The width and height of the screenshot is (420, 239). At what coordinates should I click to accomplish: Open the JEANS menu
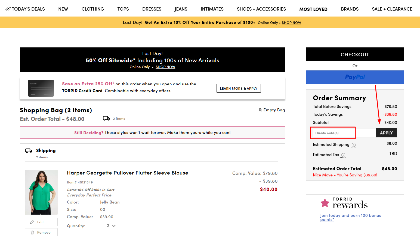click(181, 9)
